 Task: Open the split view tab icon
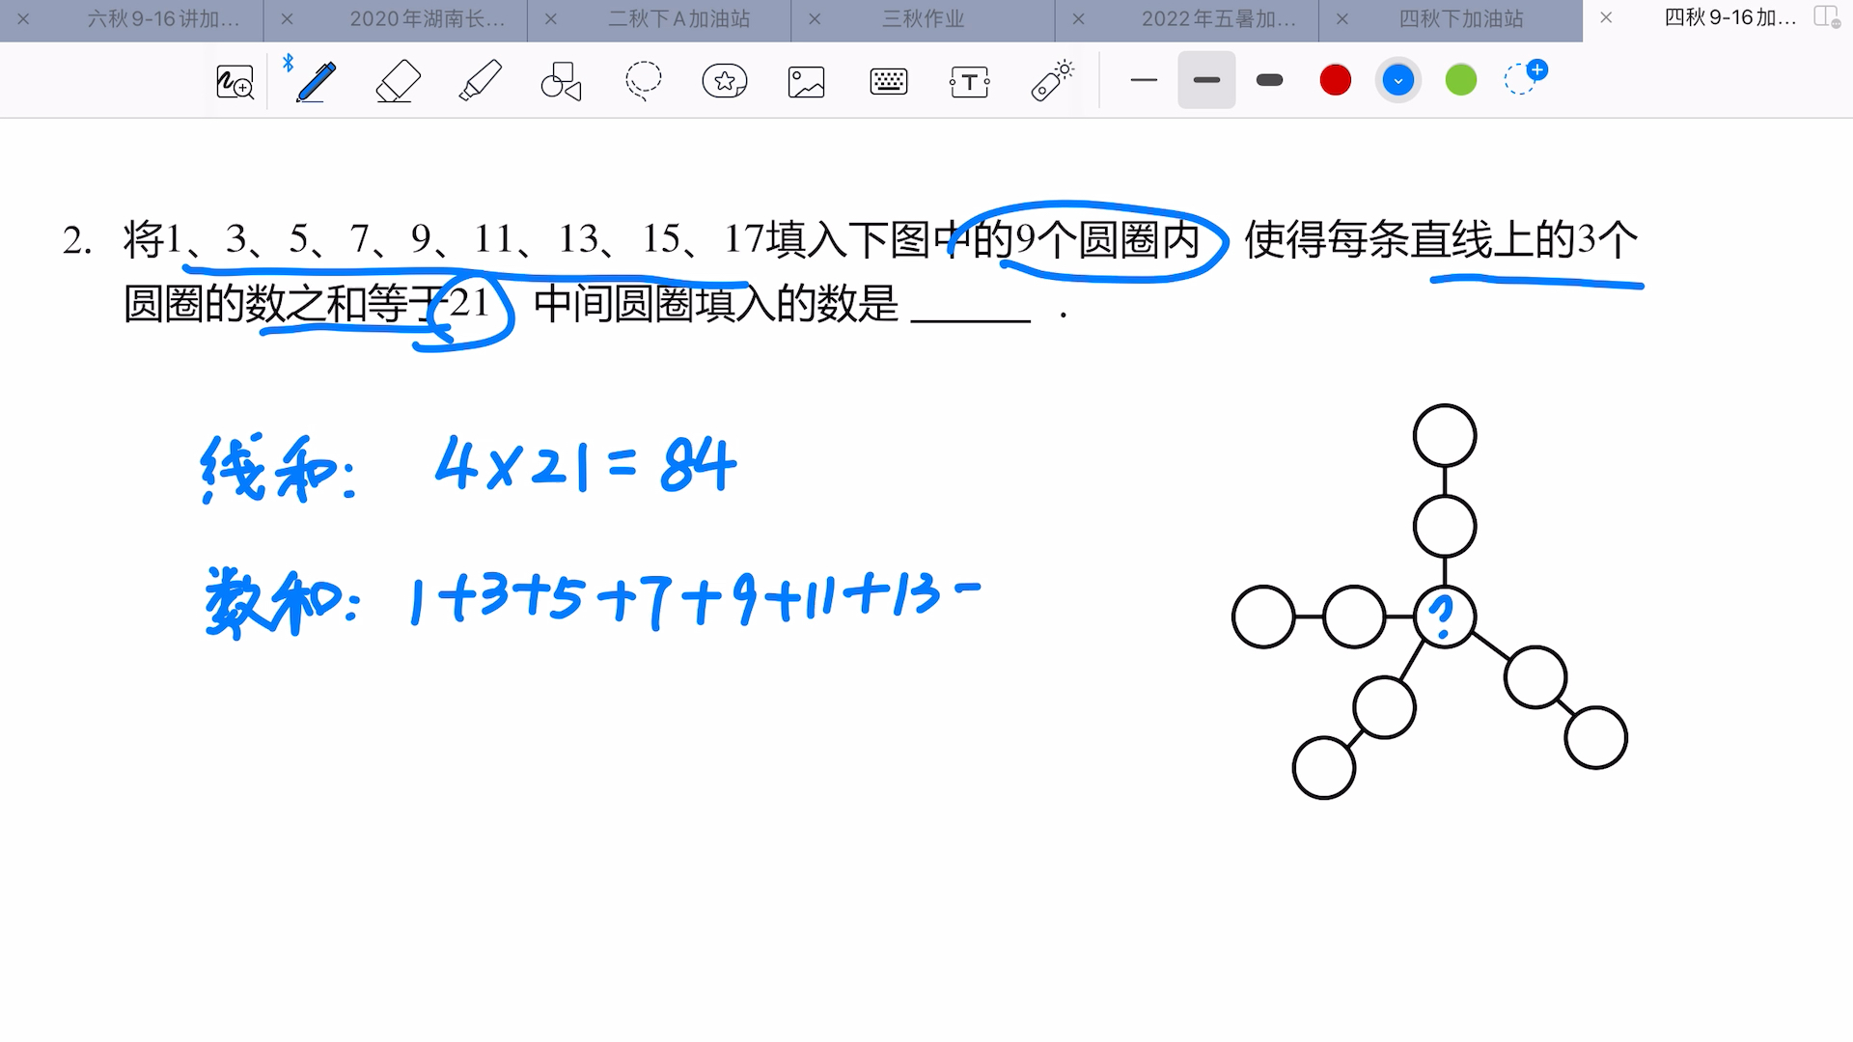pyautogui.click(x=1827, y=17)
